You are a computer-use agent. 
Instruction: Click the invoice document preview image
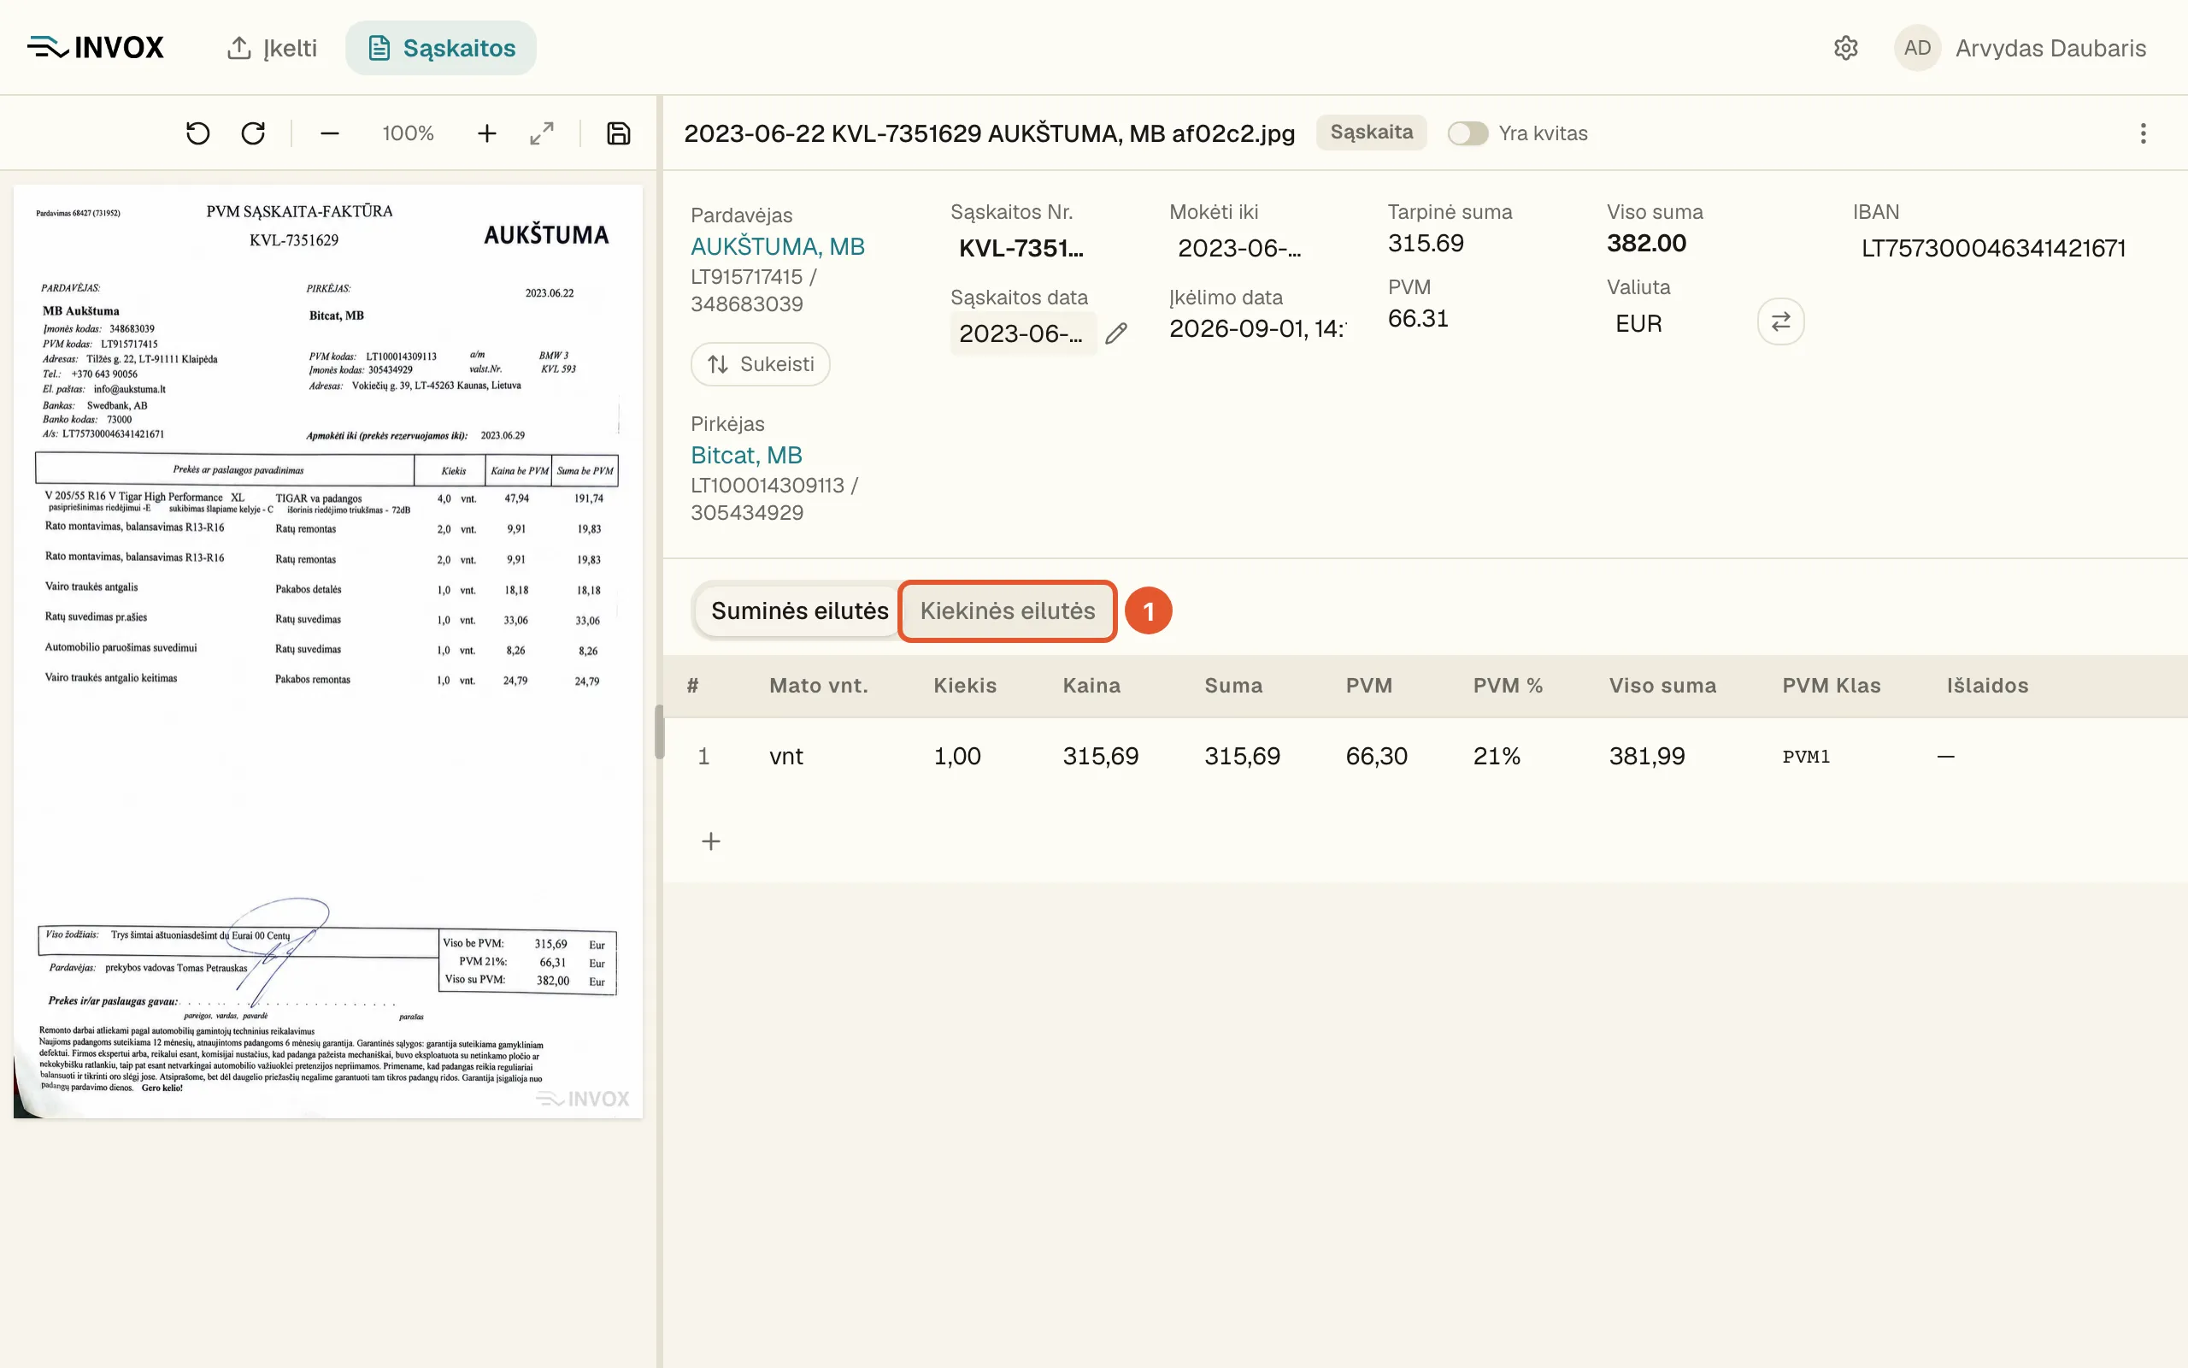328,652
